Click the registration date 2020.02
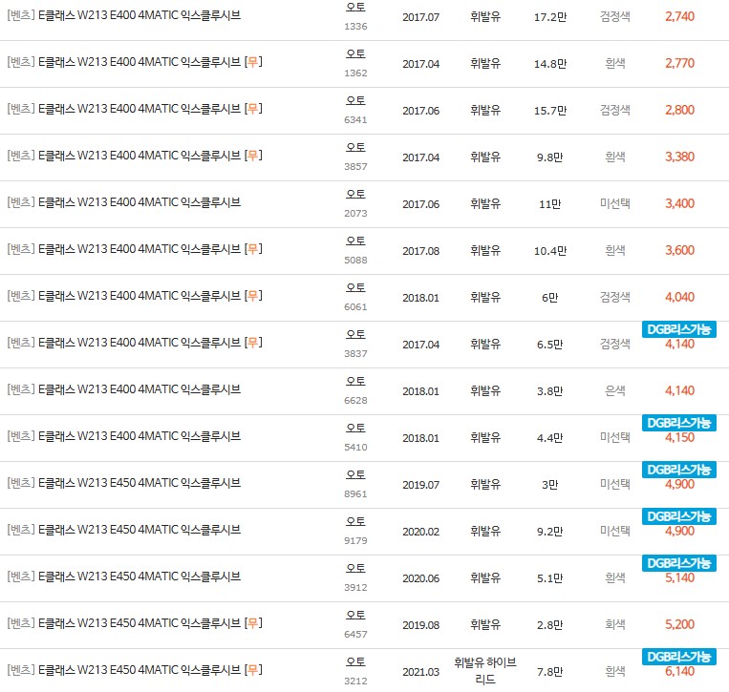 click(420, 532)
